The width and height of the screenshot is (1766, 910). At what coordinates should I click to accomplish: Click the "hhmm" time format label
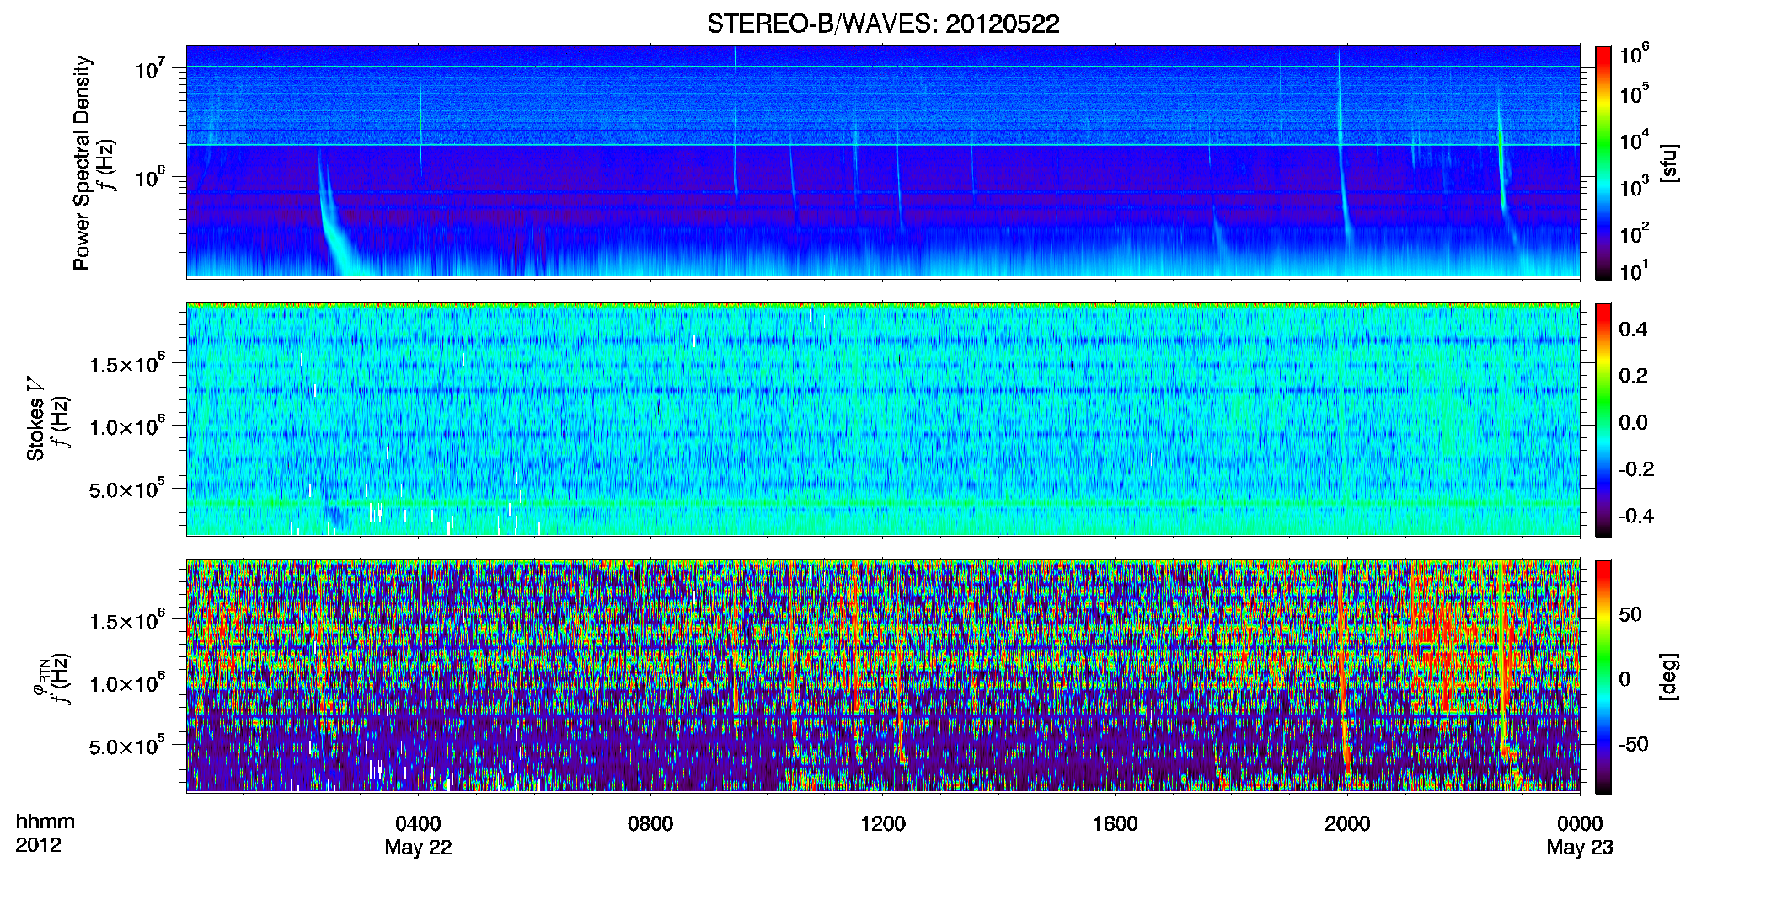pyautogui.click(x=45, y=822)
